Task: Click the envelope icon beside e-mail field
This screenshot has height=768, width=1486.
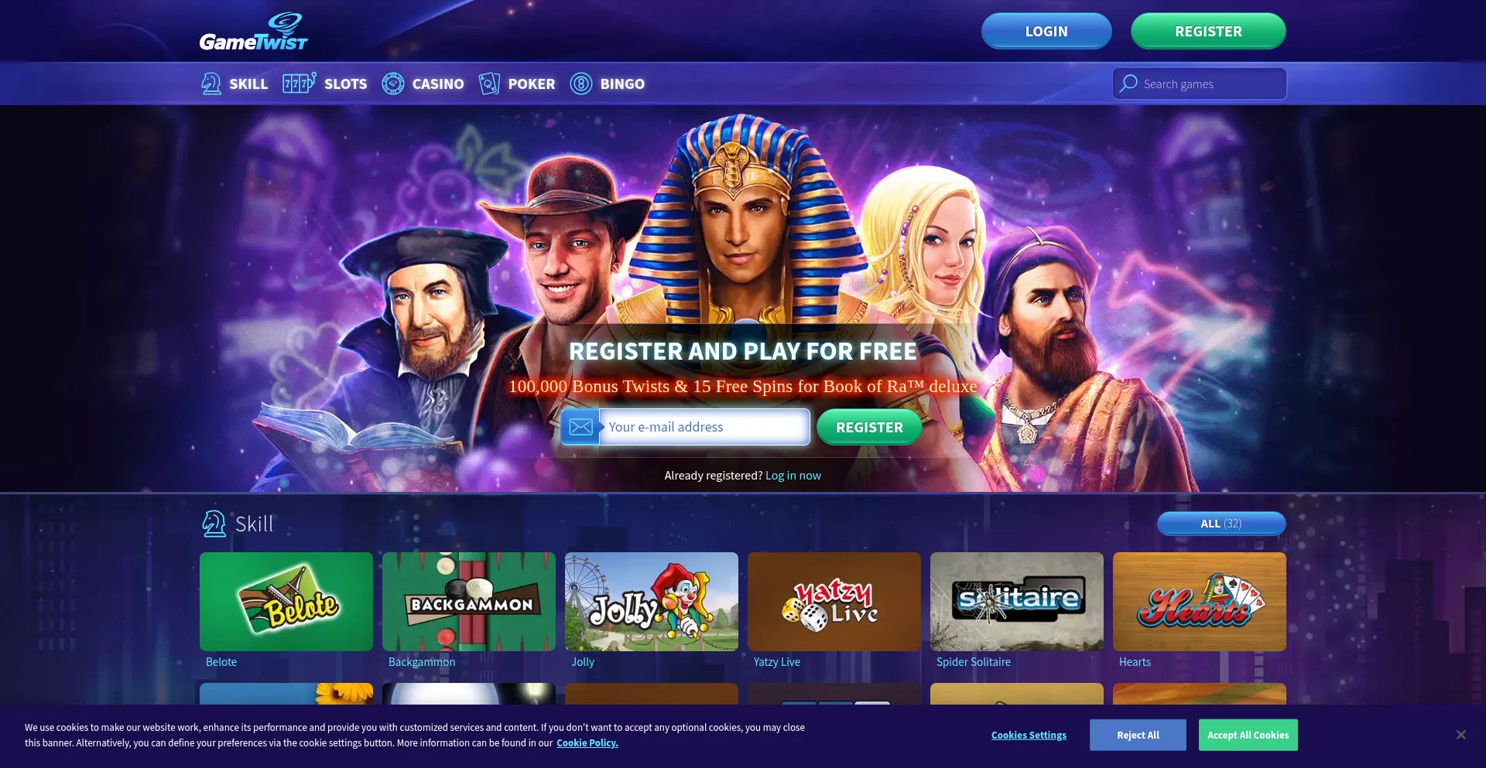Action: coord(580,427)
